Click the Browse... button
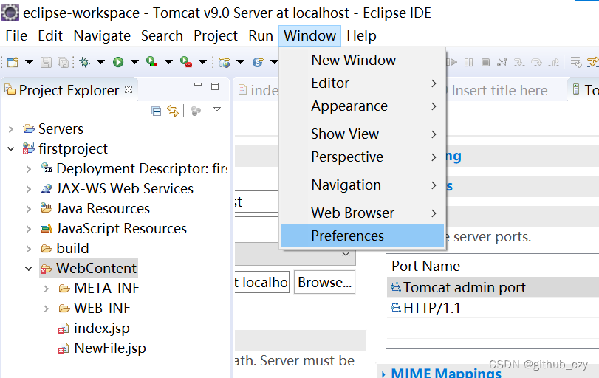 coord(324,283)
